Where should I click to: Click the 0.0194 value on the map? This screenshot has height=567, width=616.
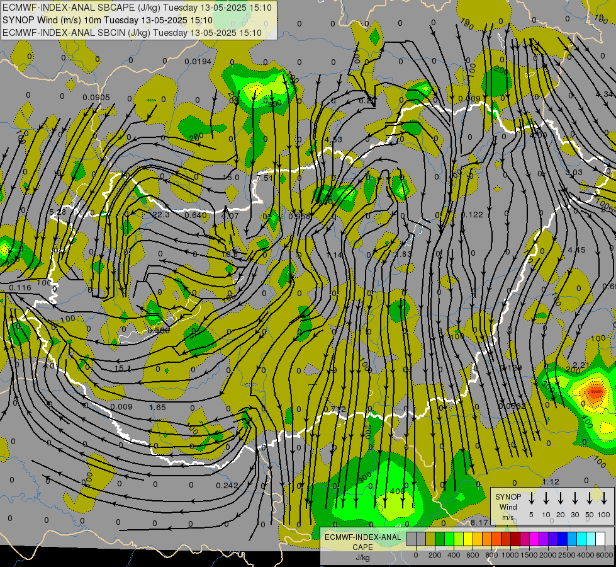(x=198, y=61)
